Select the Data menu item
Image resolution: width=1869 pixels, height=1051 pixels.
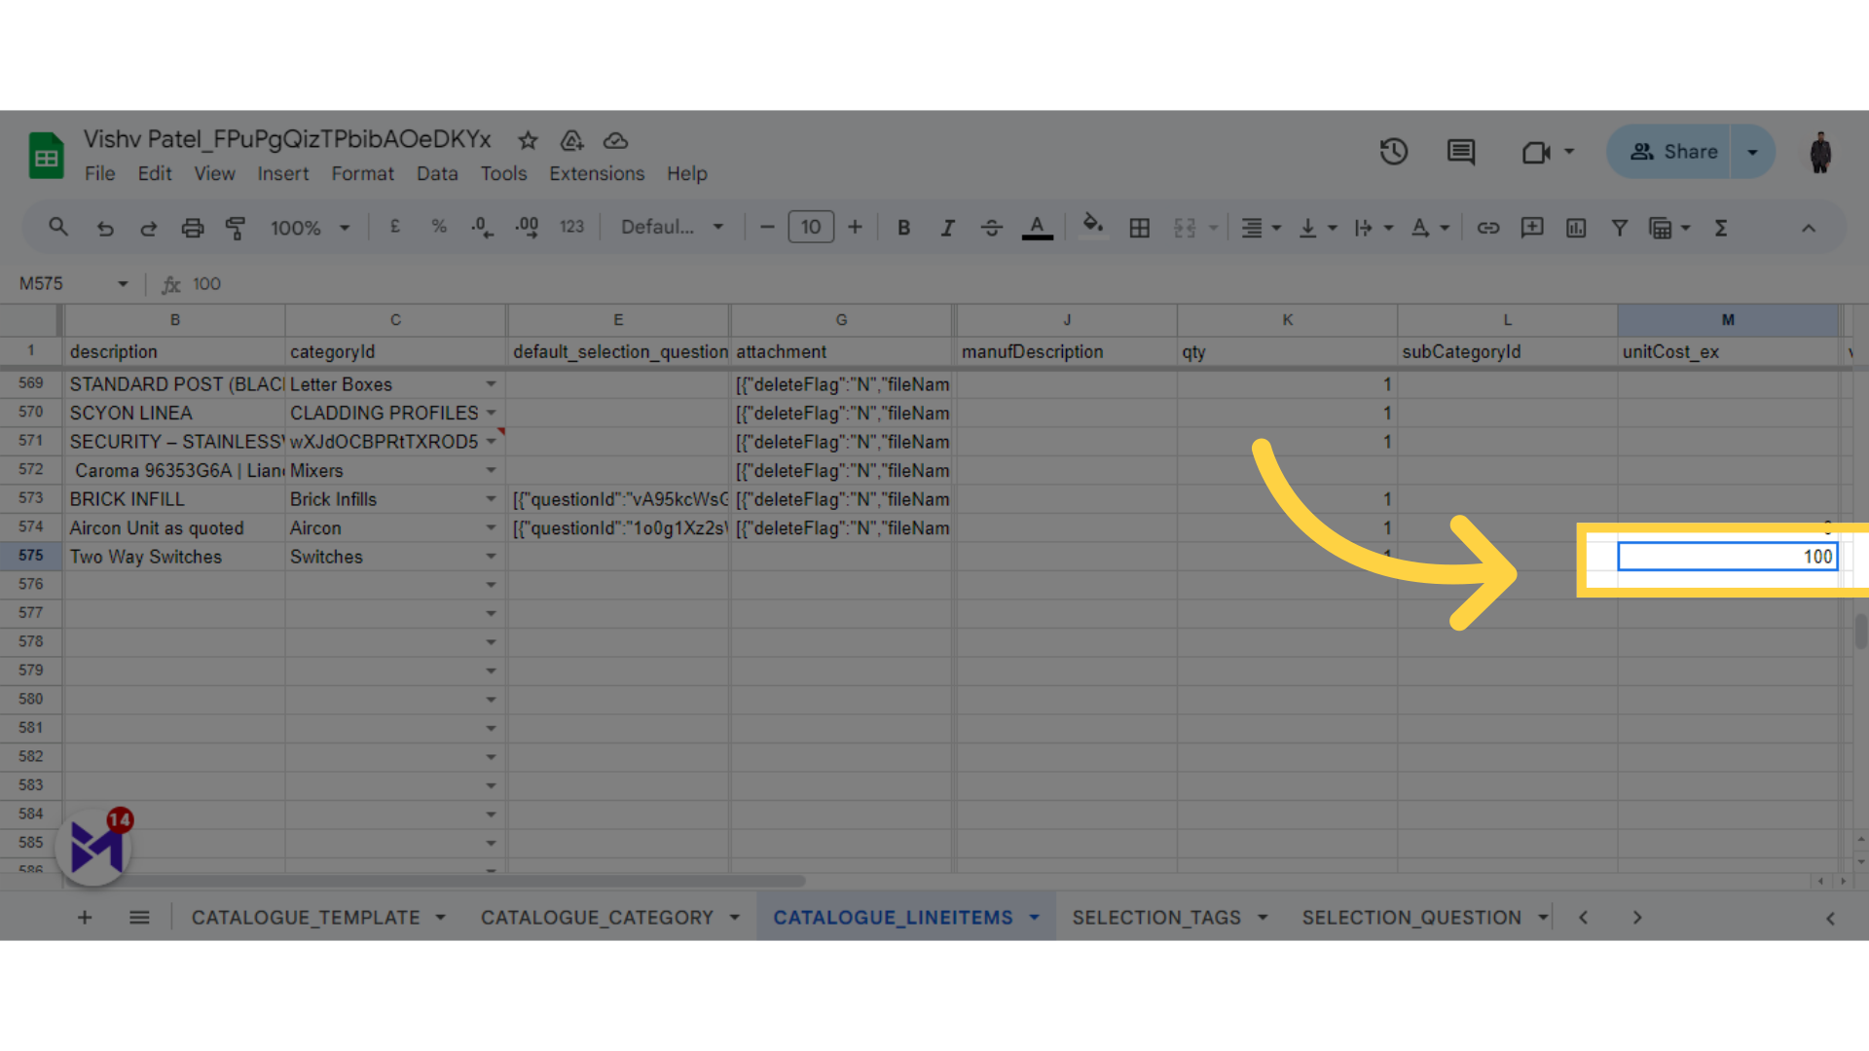438,173
